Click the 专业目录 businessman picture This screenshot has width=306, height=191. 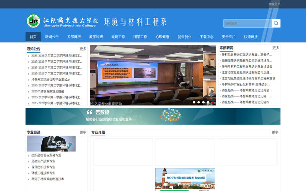click(51, 144)
